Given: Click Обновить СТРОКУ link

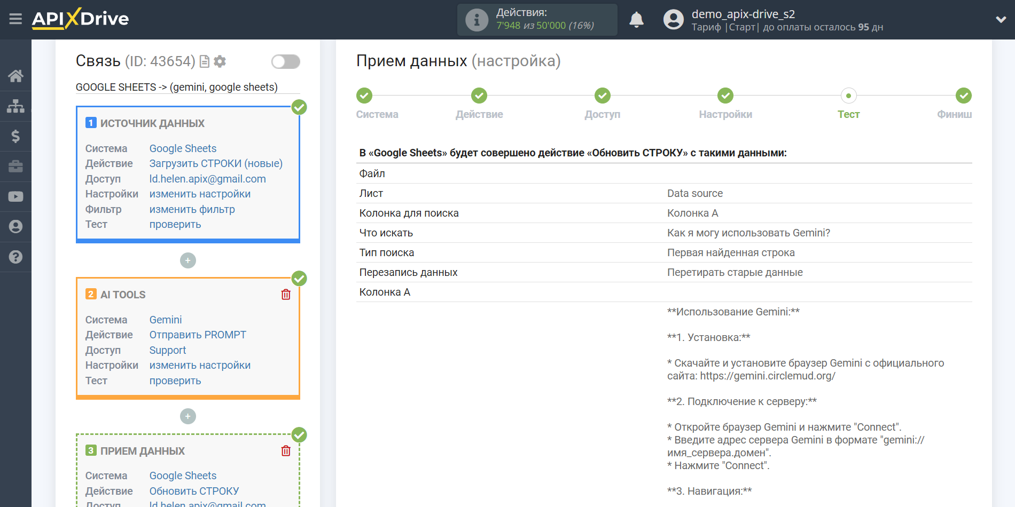Looking at the screenshot, I should coord(194,491).
